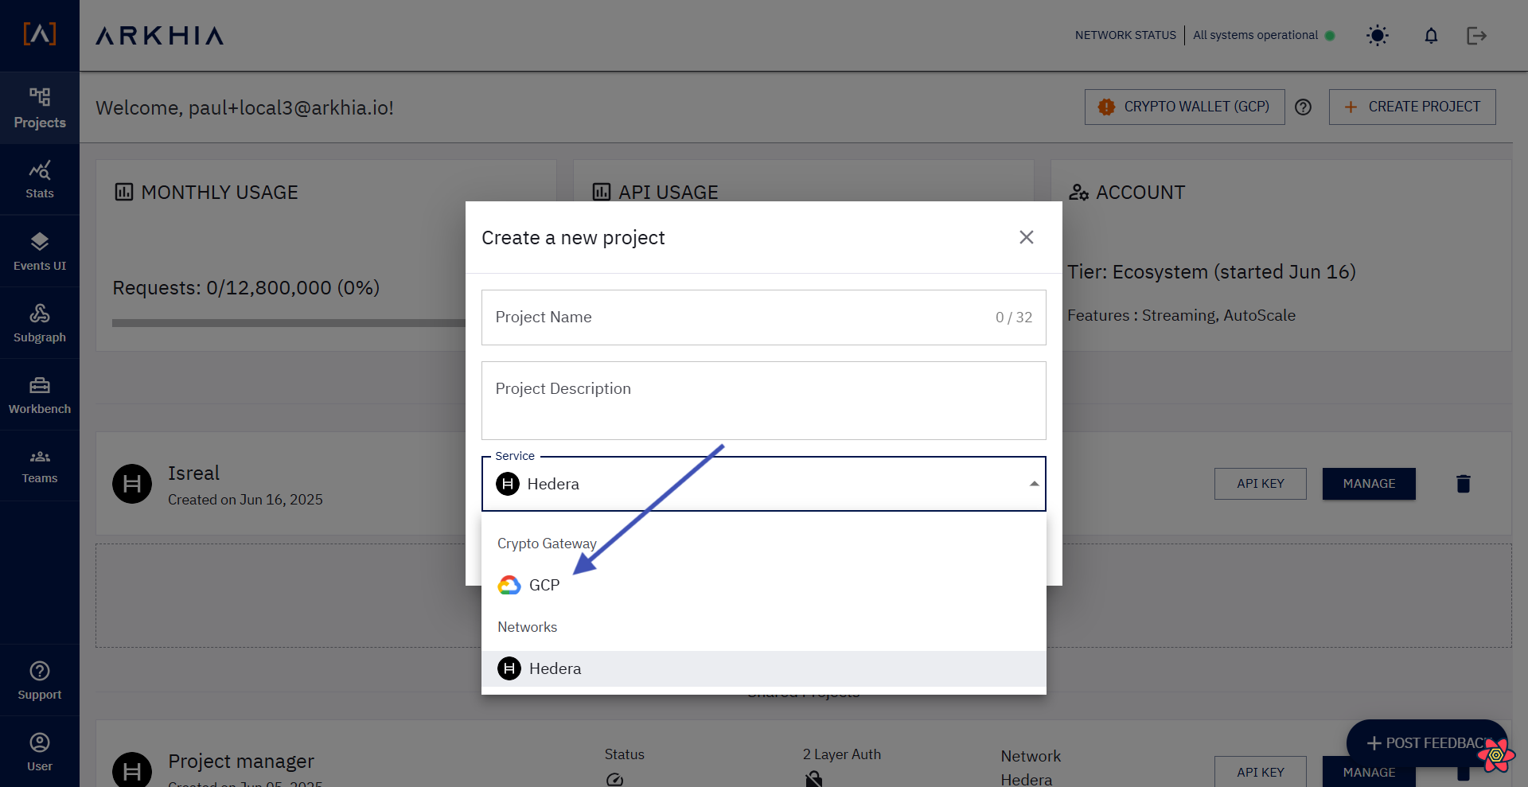The height and width of the screenshot is (787, 1528).
Task: Click the 'All systems operational' status text
Action: [x=1255, y=35]
